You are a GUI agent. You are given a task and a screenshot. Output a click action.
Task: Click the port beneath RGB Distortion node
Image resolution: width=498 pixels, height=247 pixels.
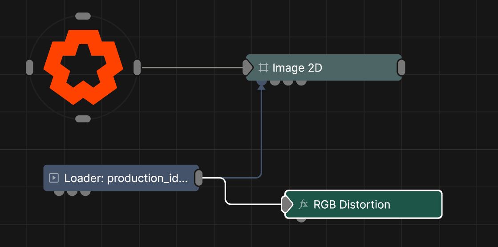tap(301, 219)
